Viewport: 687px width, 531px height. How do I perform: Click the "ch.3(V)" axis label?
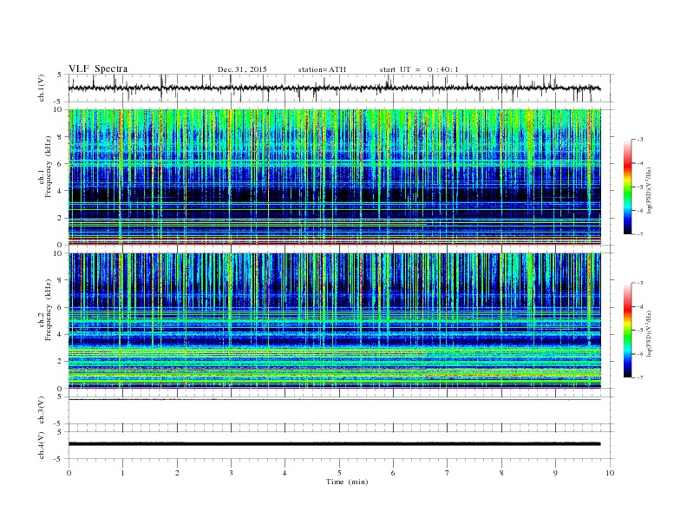coord(42,410)
